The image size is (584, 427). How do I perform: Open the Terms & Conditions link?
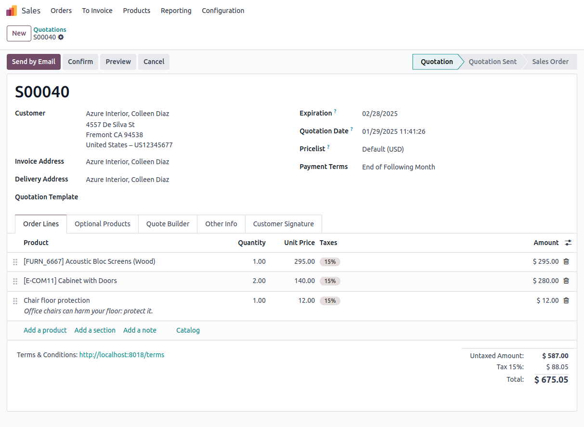tap(122, 355)
